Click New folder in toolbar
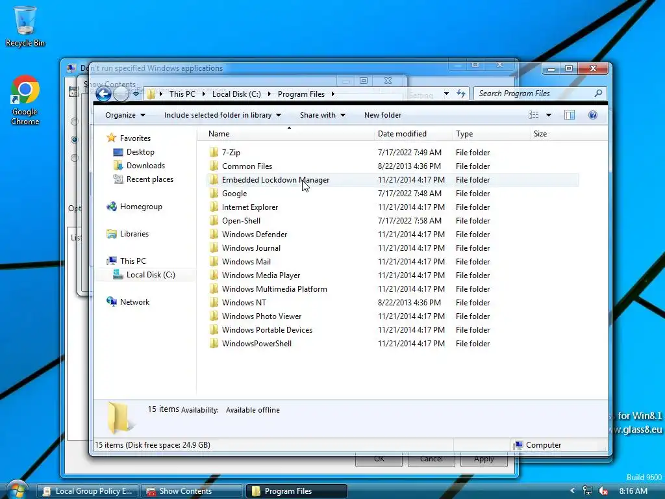Screen dimensions: 665x499 click(x=383, y=115)
